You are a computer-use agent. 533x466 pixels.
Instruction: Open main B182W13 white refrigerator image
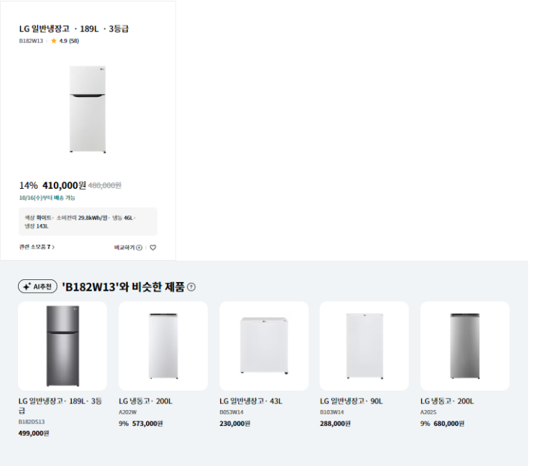point(88,110)
